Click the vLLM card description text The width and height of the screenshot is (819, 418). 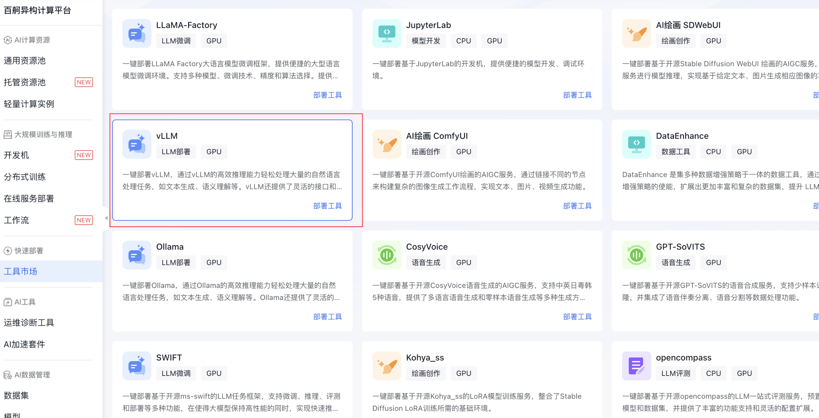pyautogui.click(x=232, y=181)
